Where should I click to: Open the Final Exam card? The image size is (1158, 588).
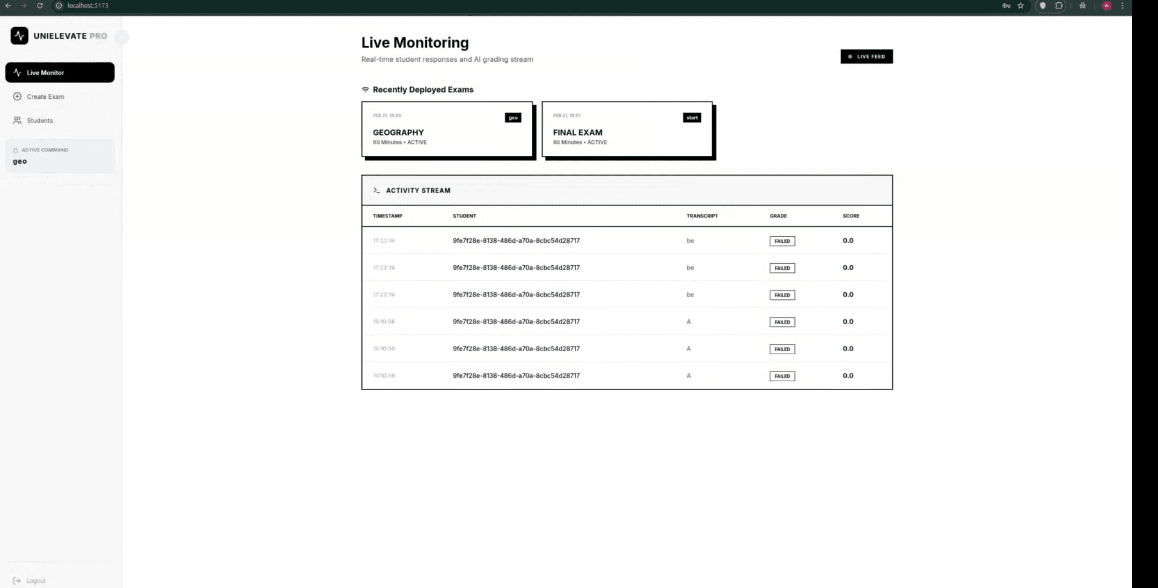click(626, 130)
